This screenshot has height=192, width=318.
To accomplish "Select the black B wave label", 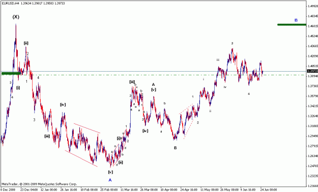I will click(175, 148).
